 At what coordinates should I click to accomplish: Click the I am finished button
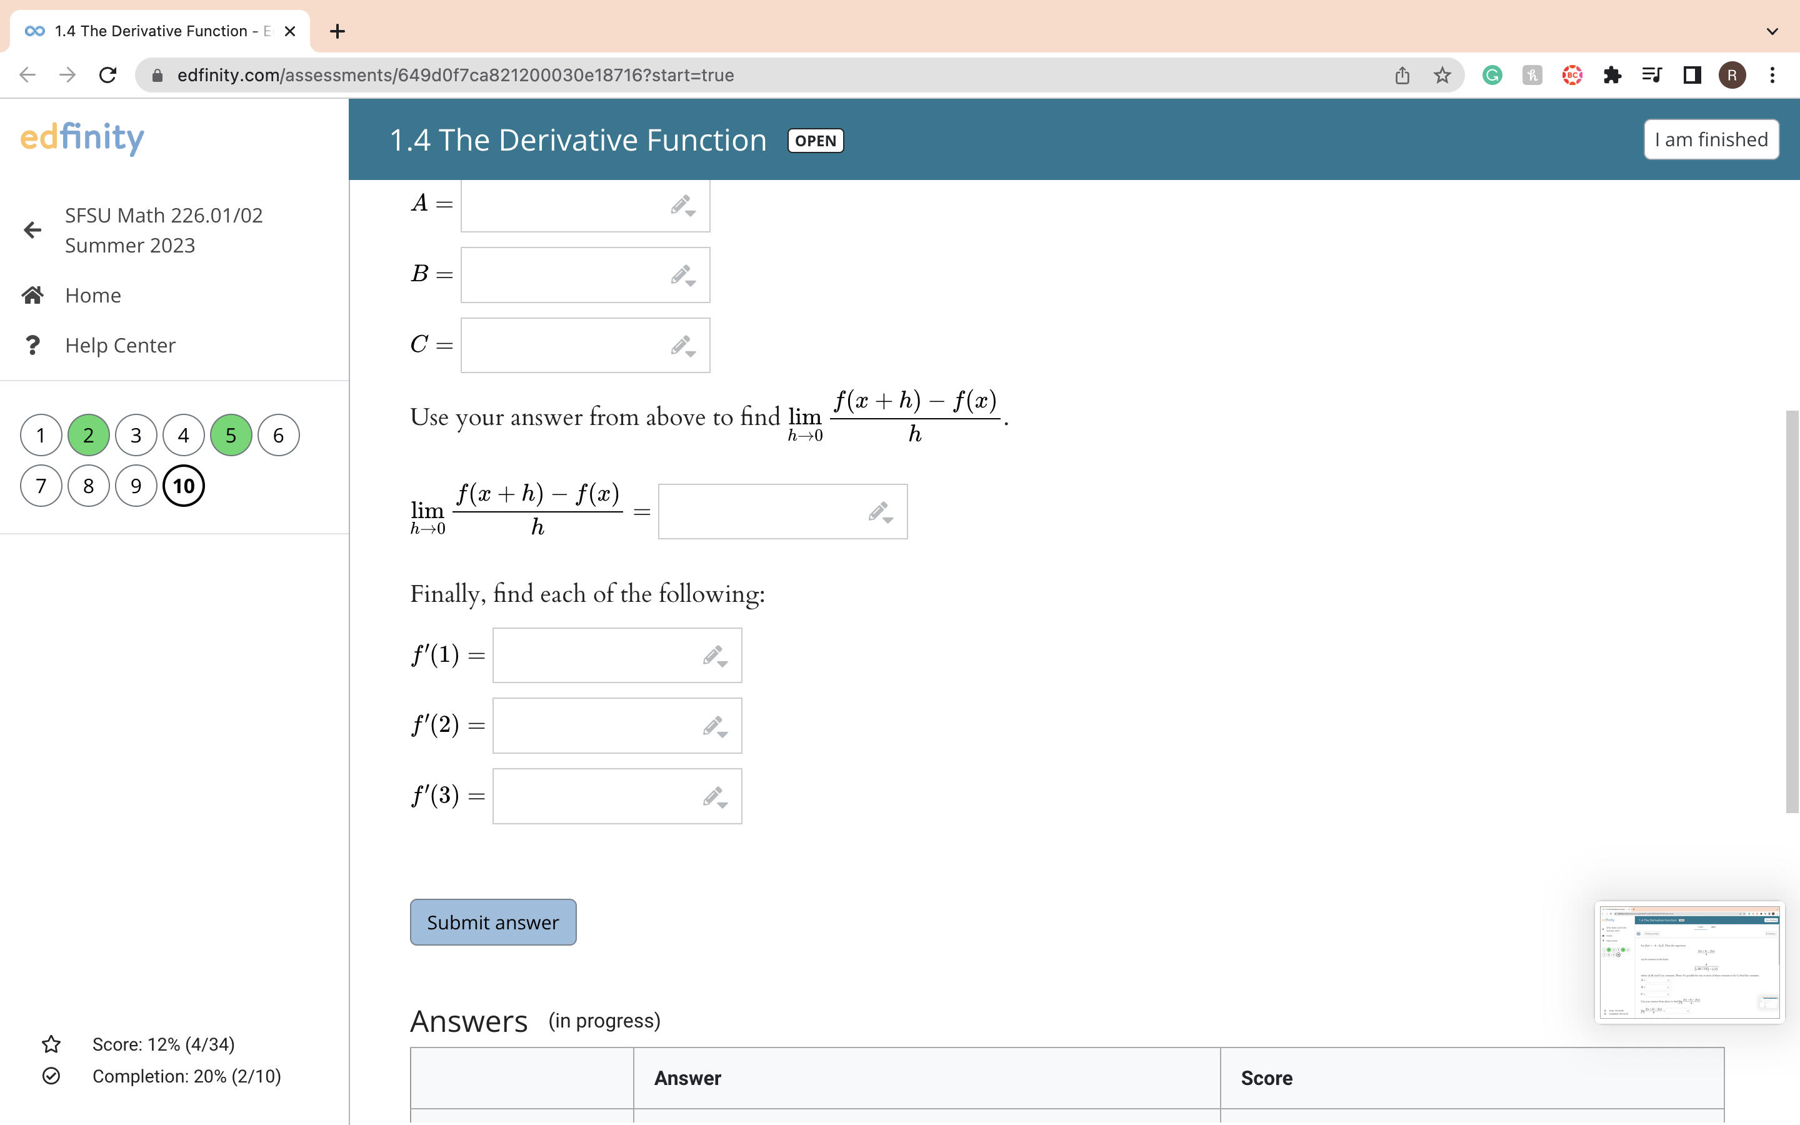(x=1710, y=139)
